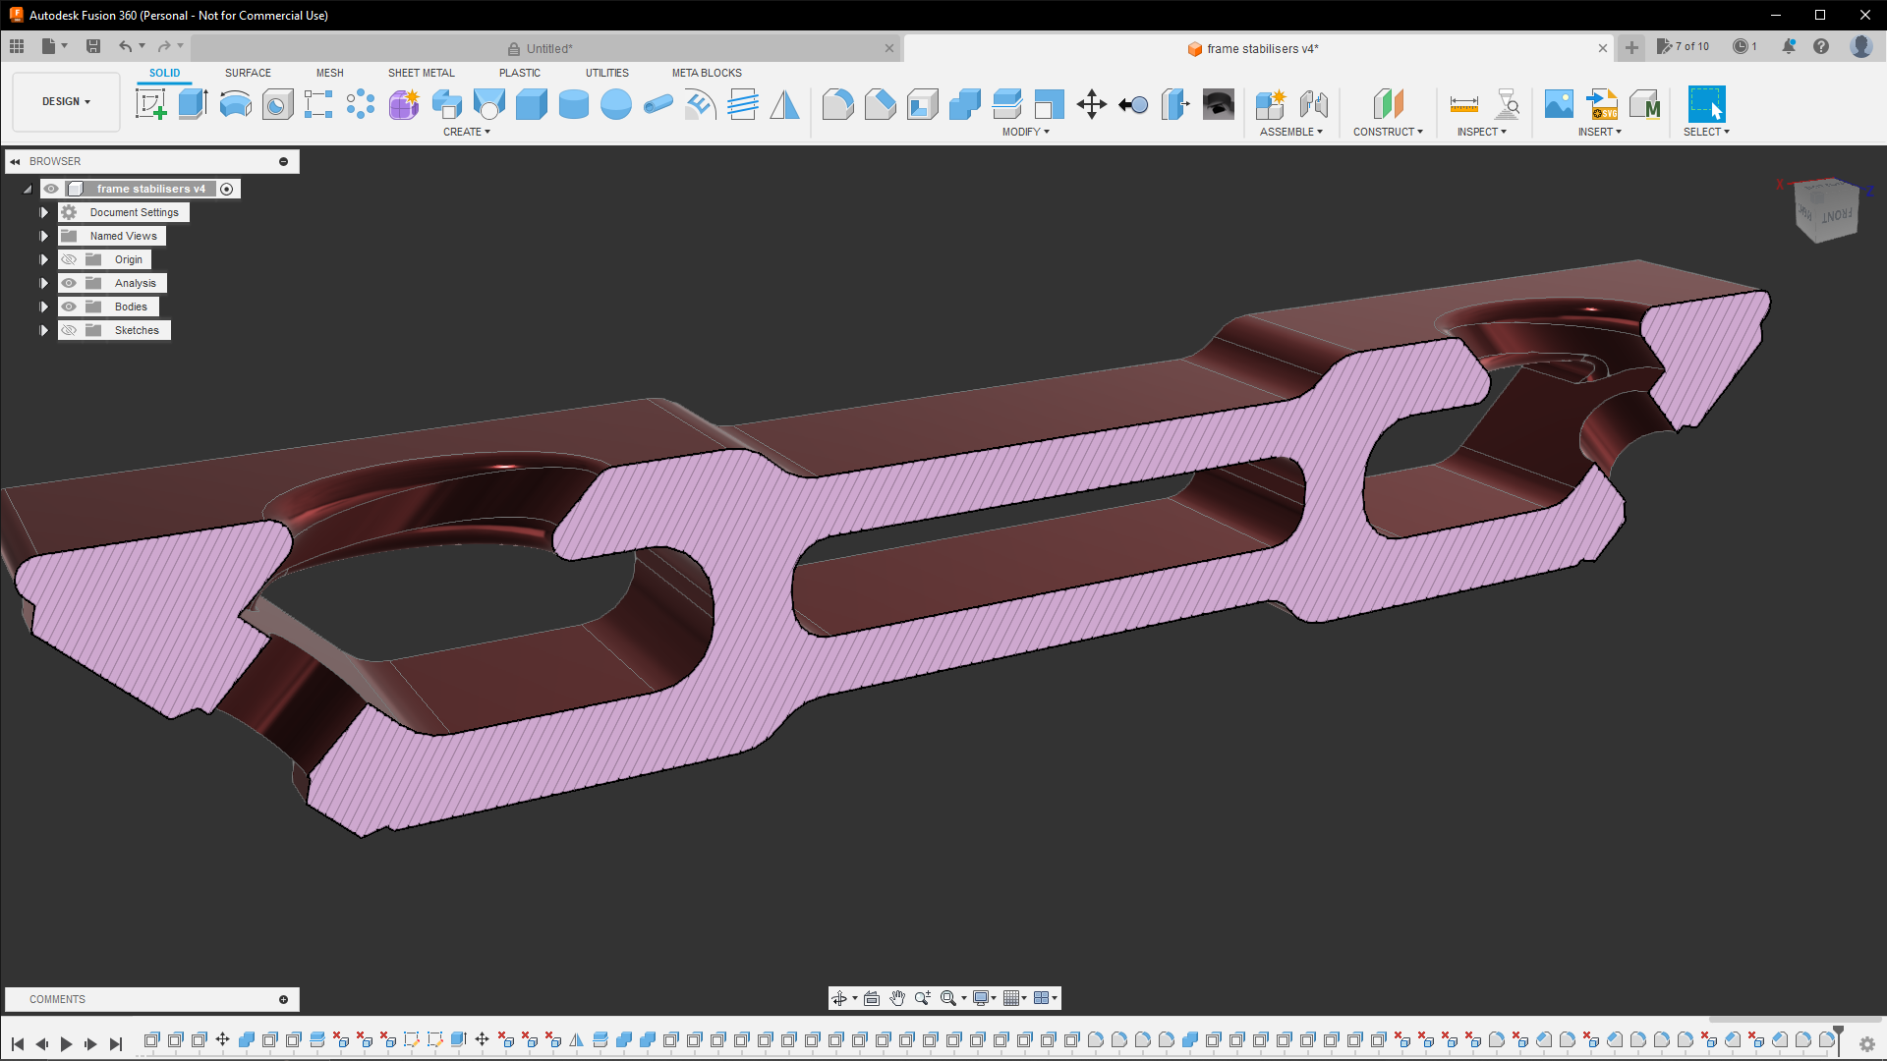Click the ViewCube FRONT face
This screenshot has height=1061, width=1887.
pyautogui.click(x=1835, y=216)
